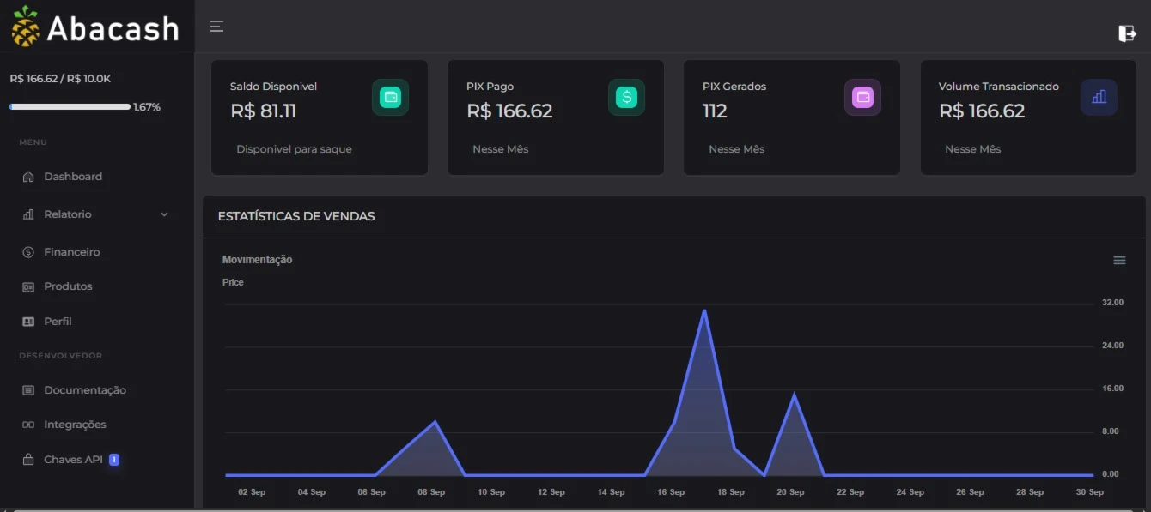The width and height of the screenshot is (1151, 512).
Task: Click the Dashboard home icon
Action: click(x=27, y=177)
